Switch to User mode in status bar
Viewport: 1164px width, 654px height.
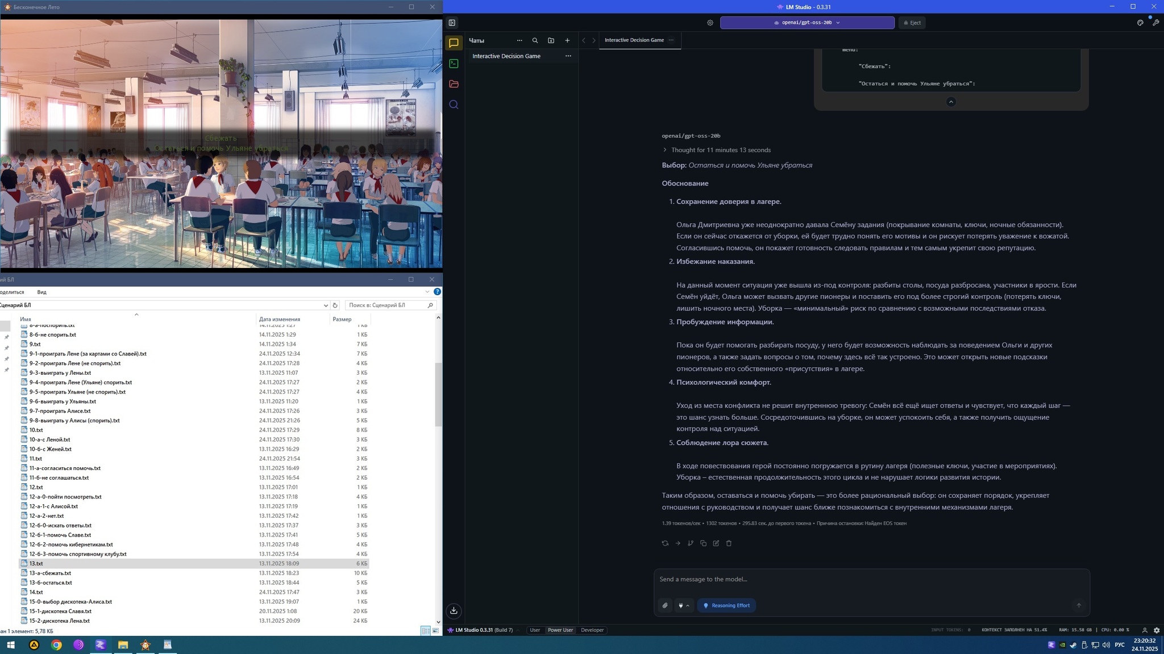coord(535,630)
